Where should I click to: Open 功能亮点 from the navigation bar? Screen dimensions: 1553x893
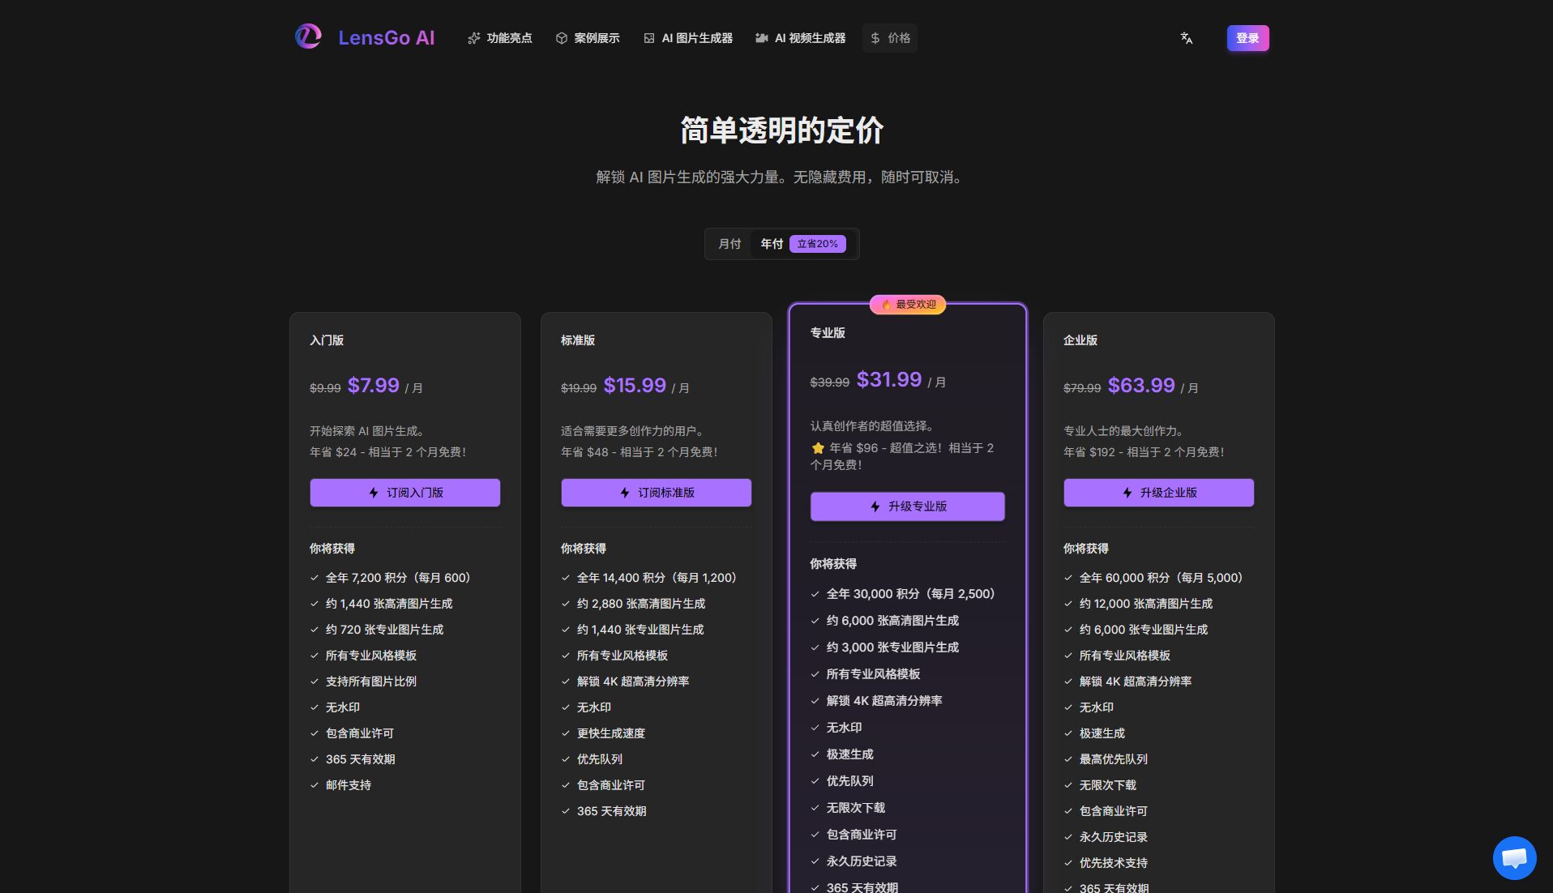509,37
